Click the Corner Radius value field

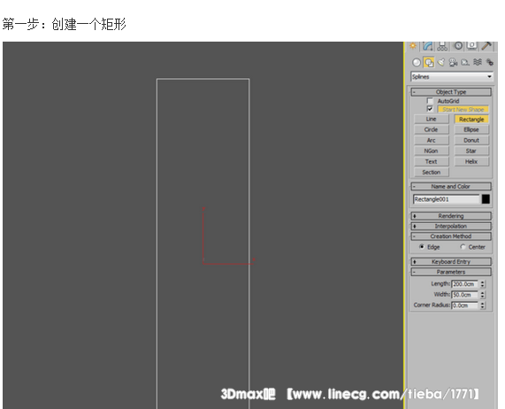[x=464, y=305]
